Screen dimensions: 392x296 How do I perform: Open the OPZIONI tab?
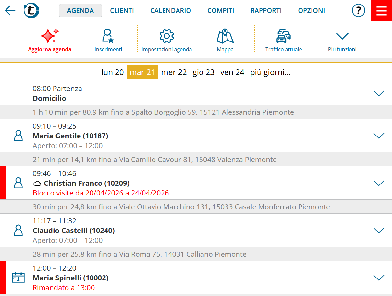[x=312, y=10]
